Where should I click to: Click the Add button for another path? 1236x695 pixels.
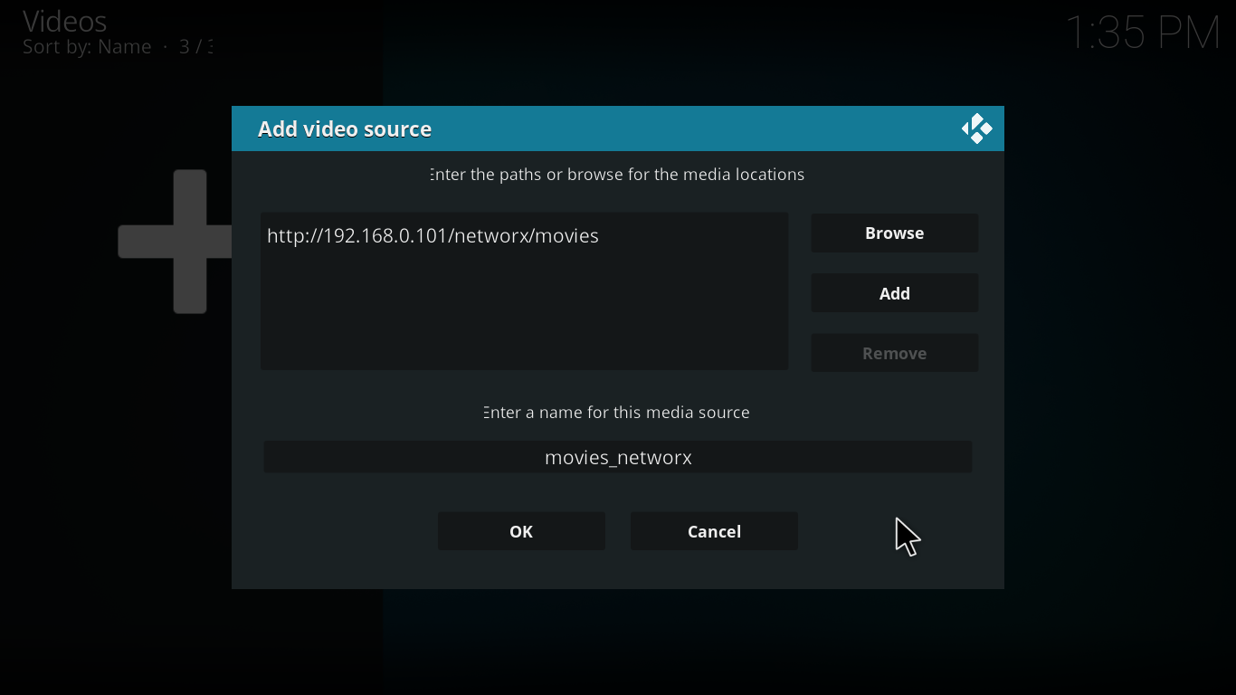895,293
